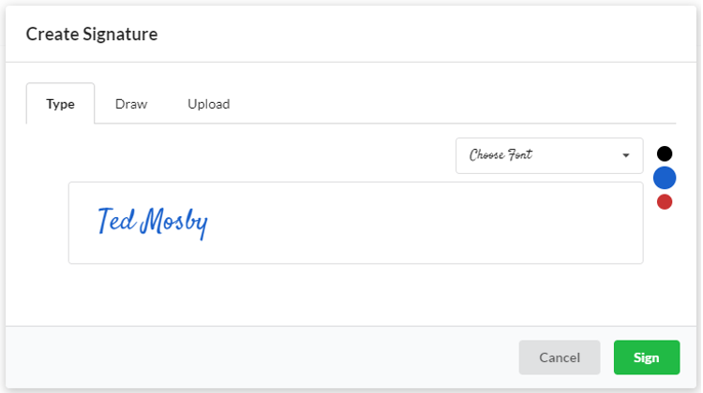Screen dimensions: 703x393
Task: Open the Choose Font dropdown
Action: click(548, 155)
